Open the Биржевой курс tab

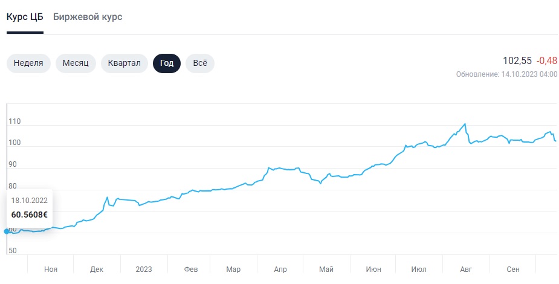(88, 17)
